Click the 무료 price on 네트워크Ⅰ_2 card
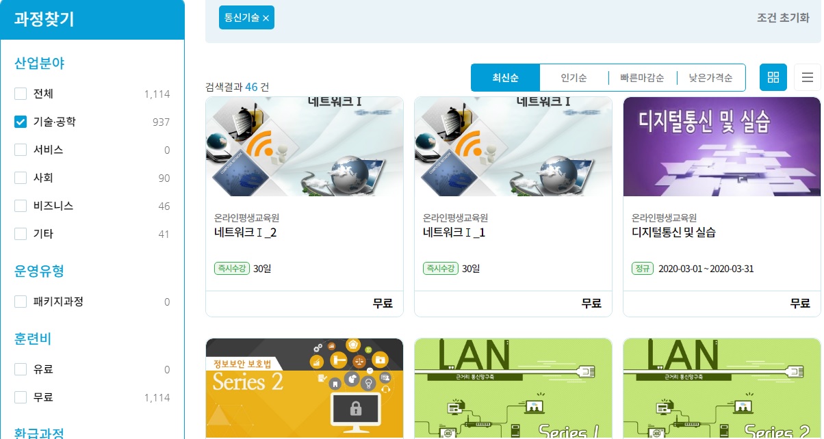824x439 pixels. click(x=383, y=304)
